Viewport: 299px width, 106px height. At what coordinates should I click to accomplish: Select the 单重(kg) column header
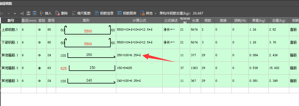pos(259,21)
